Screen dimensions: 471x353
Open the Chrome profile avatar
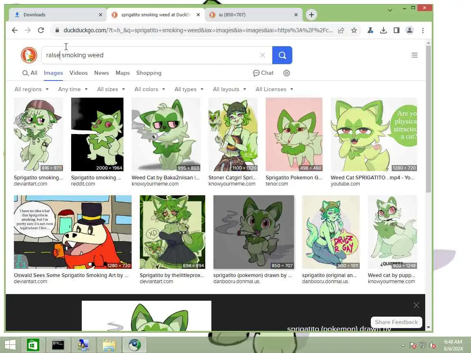pyautogui.click(x=409, y=30)
